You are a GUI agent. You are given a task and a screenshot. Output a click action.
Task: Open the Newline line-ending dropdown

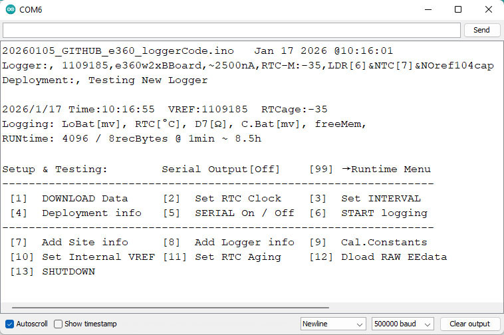click(x=332, y=324)
